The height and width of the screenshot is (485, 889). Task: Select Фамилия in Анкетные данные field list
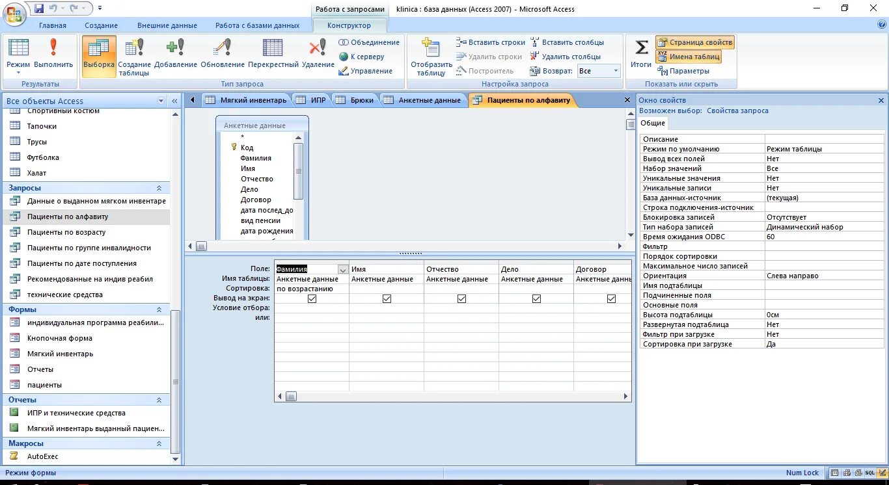click(x=256, y=158)
